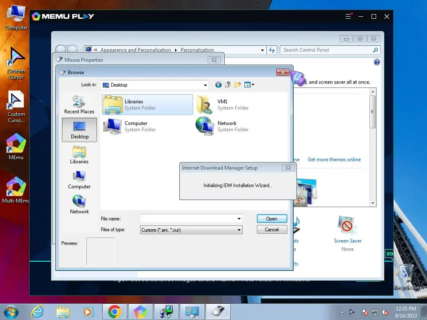This screenshot has width=427, height=320.
Task: Open Control Panel help question icon
Action: pyautogui.click(x=377, y=62)
